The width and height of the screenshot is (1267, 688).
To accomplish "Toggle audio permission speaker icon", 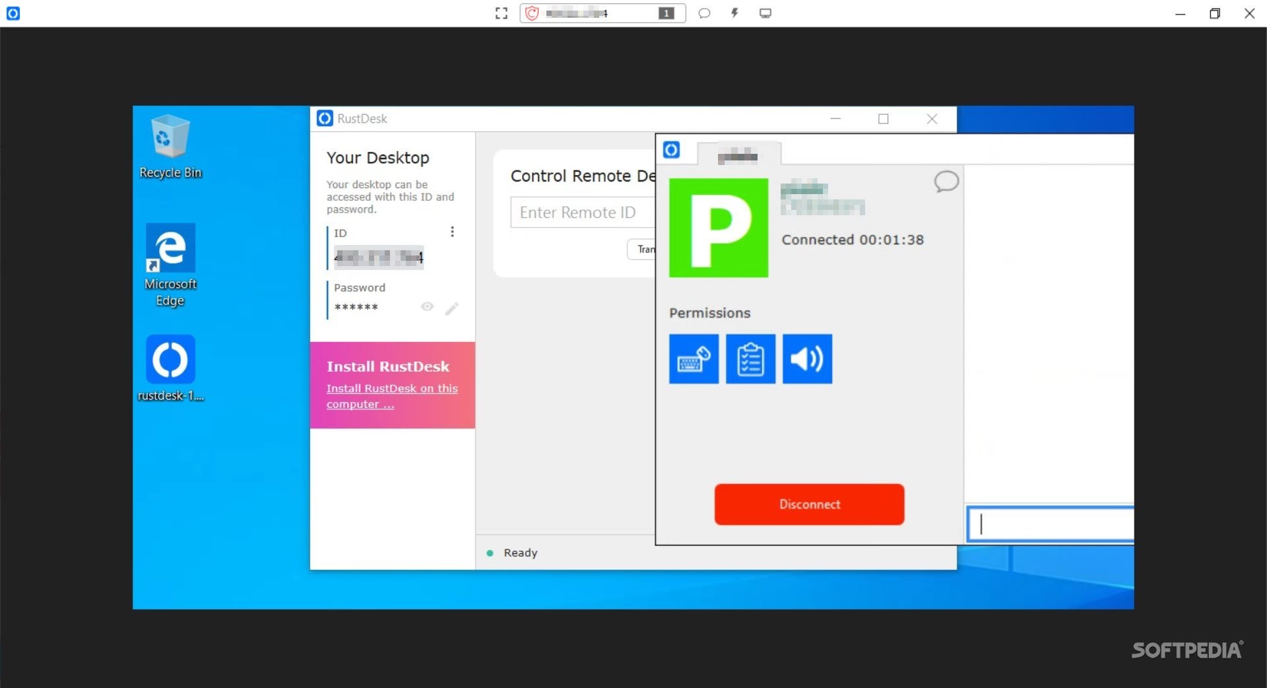I will click(x=807, y=359).
